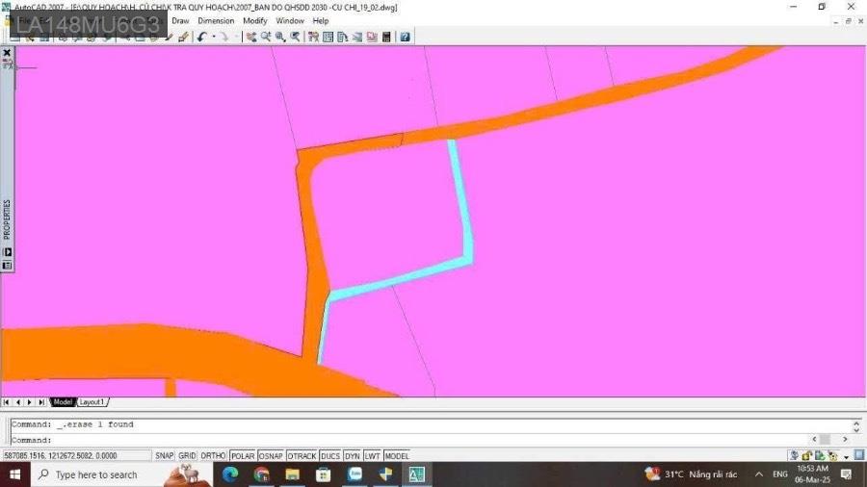The height and width of the screenshot is (487, 867).
Task: Toggle OSNAP object snap mode
Action: pos(271,455)
